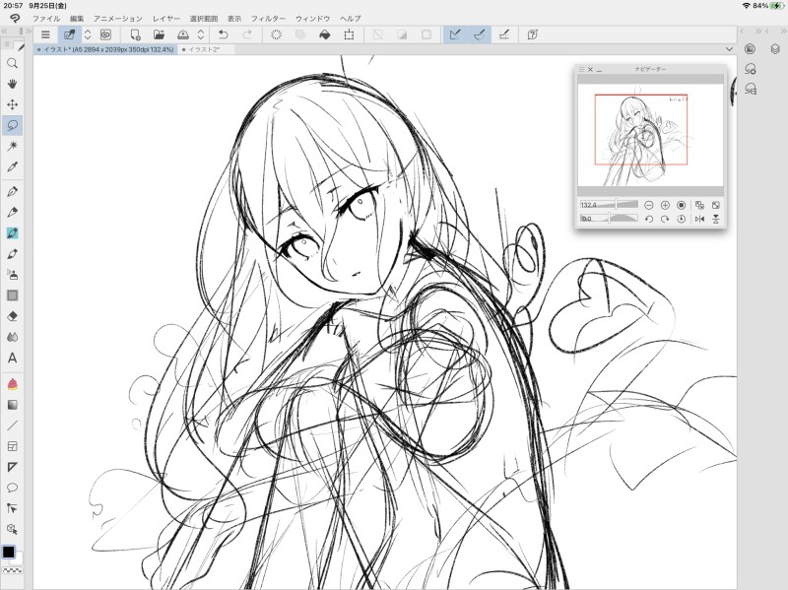Collapse left palette dock double arrow

(x=4, y=32)
